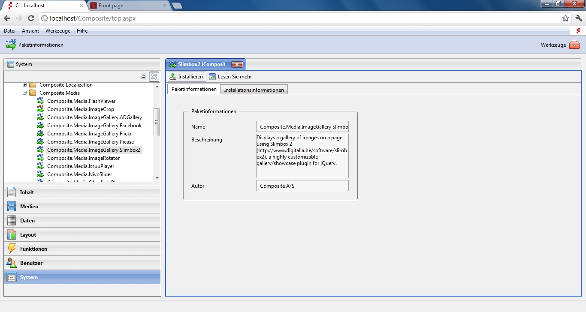
Task: Open the Layout perspective
Action: pyautogui.click(x=28, y=235)
